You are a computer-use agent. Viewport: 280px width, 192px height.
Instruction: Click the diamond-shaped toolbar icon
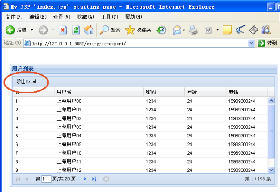(x=253, y=30)
